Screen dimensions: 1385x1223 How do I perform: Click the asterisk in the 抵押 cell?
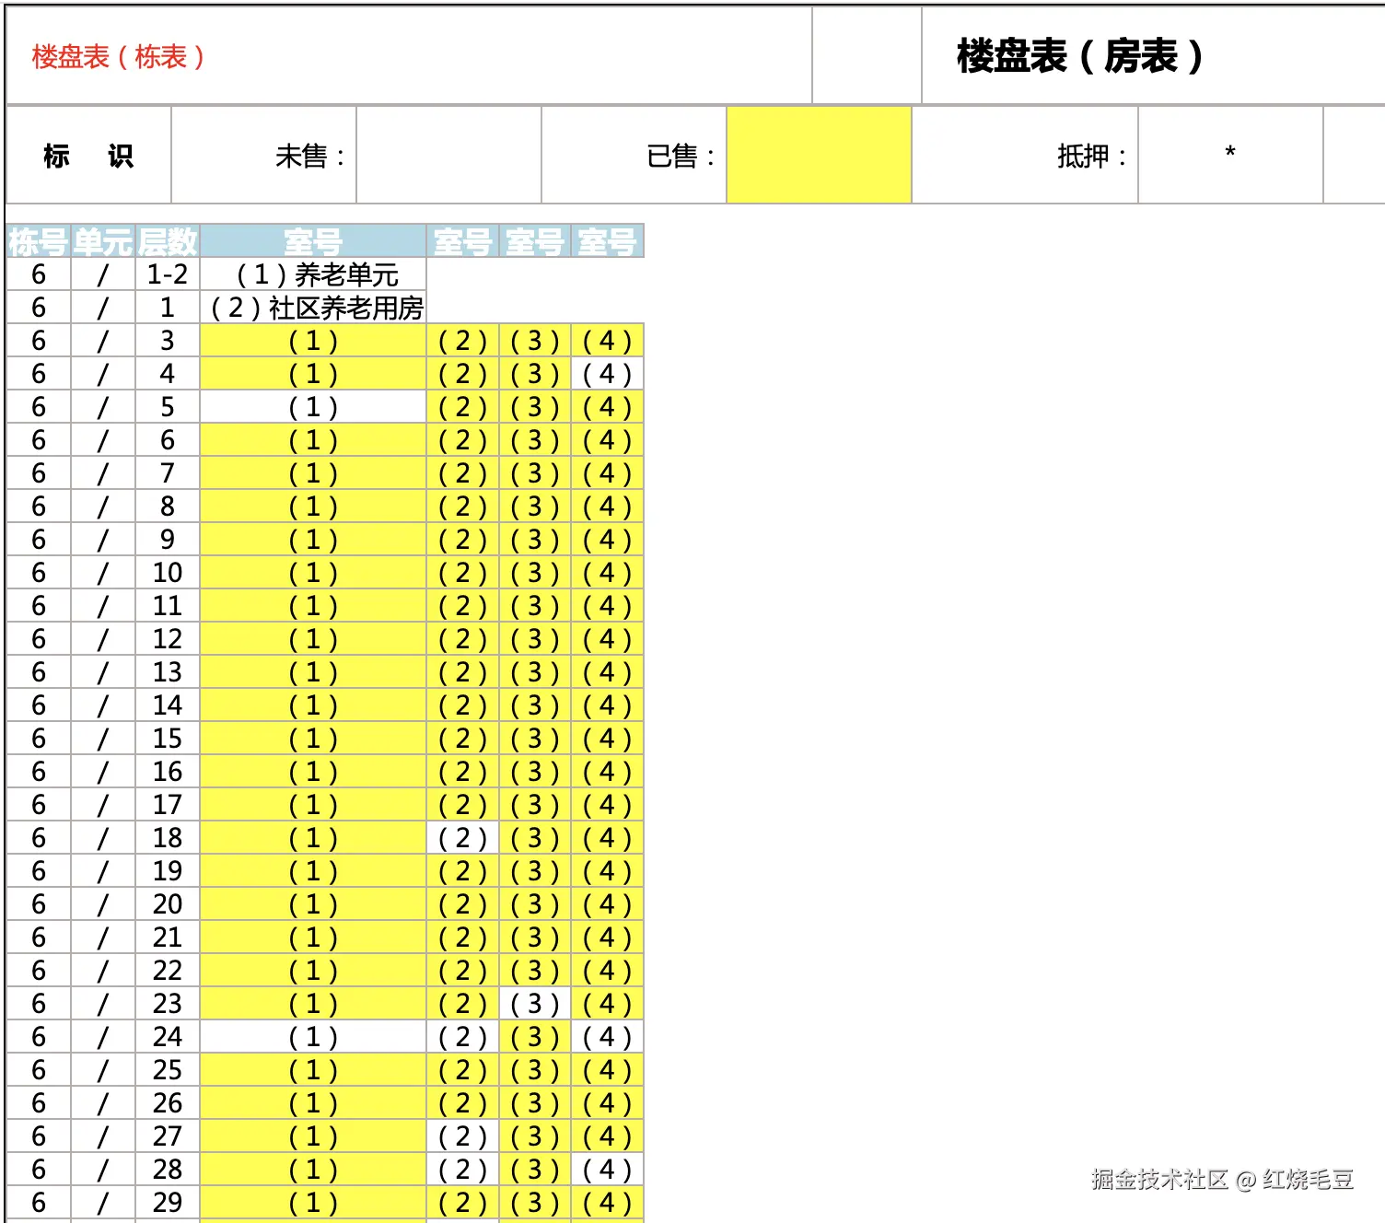click(1229, 156)
